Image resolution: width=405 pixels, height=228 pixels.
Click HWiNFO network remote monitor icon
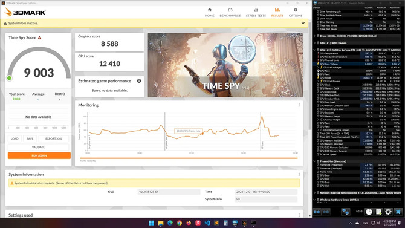coord(345,212)
